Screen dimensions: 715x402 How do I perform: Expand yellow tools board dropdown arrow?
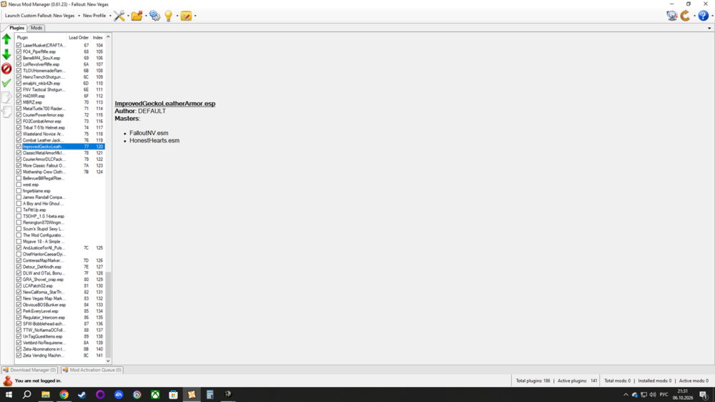point(195,16)
